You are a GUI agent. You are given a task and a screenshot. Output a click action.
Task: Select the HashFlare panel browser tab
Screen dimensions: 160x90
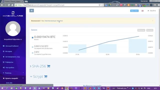tap(12, 1)
